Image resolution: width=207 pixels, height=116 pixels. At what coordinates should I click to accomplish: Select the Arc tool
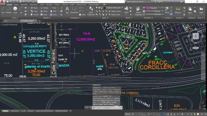click(21, 10)
